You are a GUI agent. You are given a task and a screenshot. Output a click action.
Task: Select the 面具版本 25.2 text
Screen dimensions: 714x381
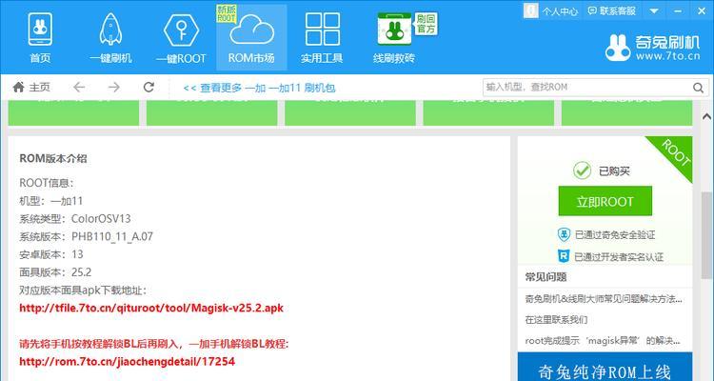(x=55, y=272)
